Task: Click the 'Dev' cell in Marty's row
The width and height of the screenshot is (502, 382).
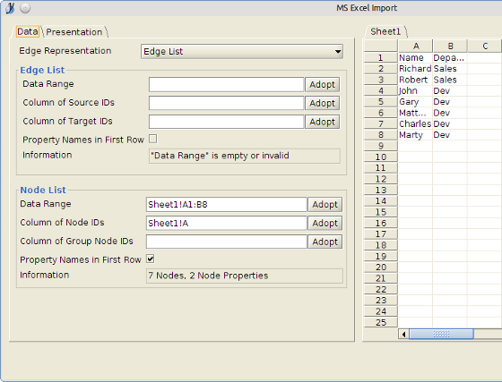Action: (450, 135)
